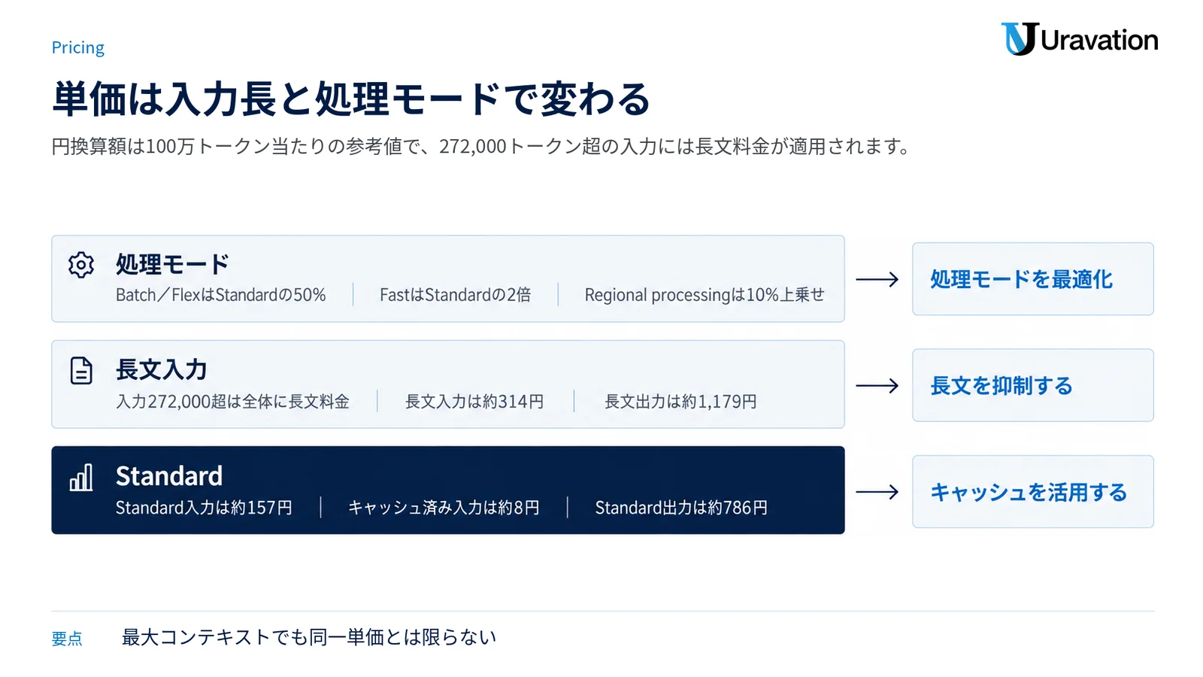The width and height of the screenshot is (1203, 677).
Task: Click the Uravation logo icon
Action: tap(1019, 39)
